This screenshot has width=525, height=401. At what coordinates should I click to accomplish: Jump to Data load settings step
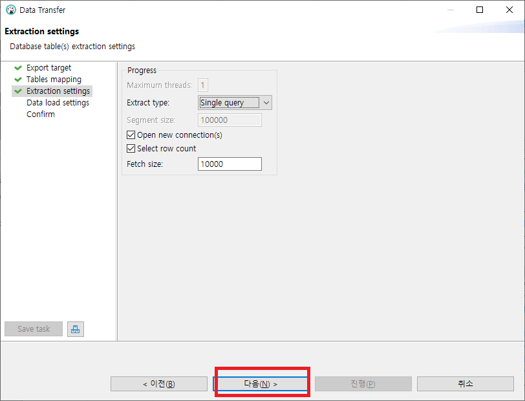pos(58,103)
